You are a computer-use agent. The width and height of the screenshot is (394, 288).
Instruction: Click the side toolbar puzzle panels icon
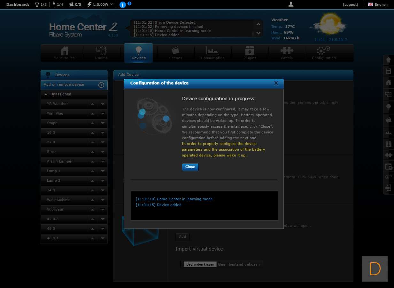click(389, 155)
